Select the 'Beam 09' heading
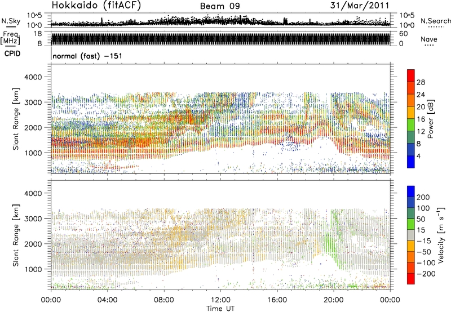Screen dimensions: 451x312 (x=220, y=6)
